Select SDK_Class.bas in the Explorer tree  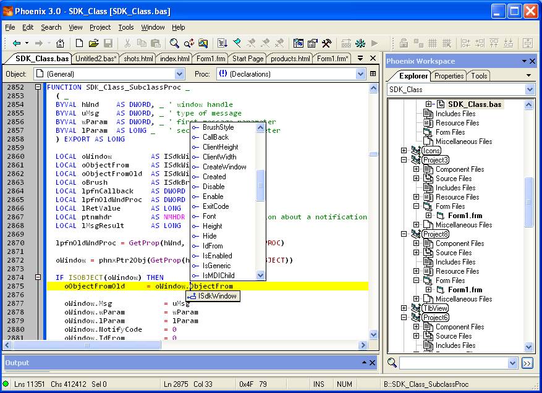[474, 104]
